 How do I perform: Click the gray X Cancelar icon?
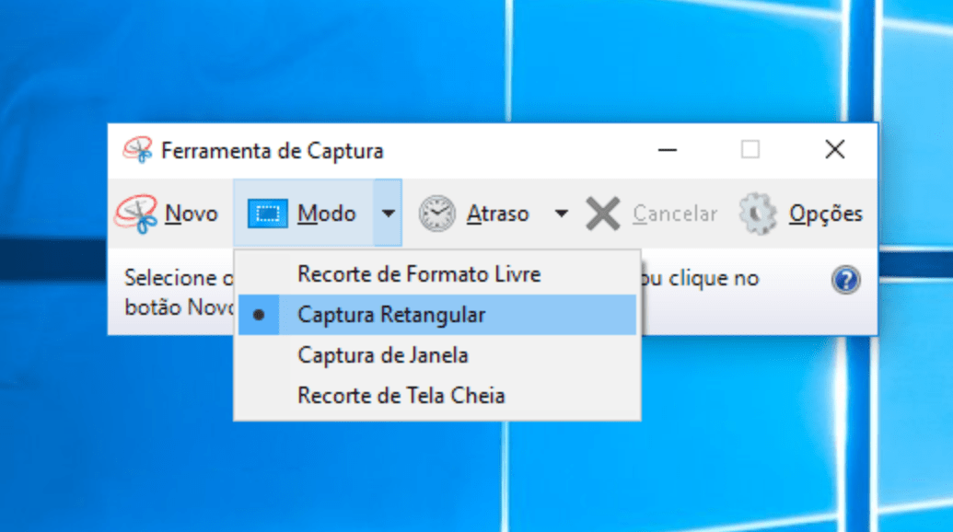pos(602,213)
